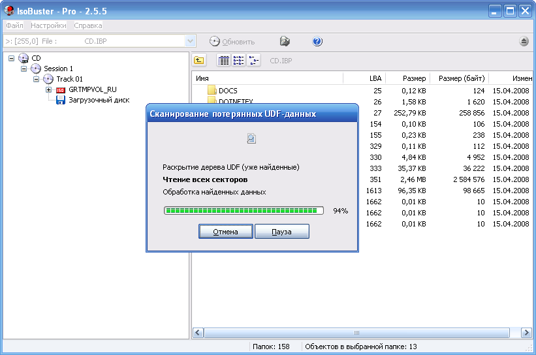This screenshot has width=536, height=355.
Task: Click the 96,35 KB size cell
Action: (x=411, y=191)
